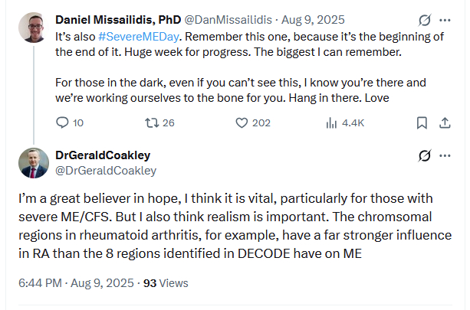The image size is (470, 310).
Task: Like Daniel Missailidis's tweet
Action: [x=242, y=122]
